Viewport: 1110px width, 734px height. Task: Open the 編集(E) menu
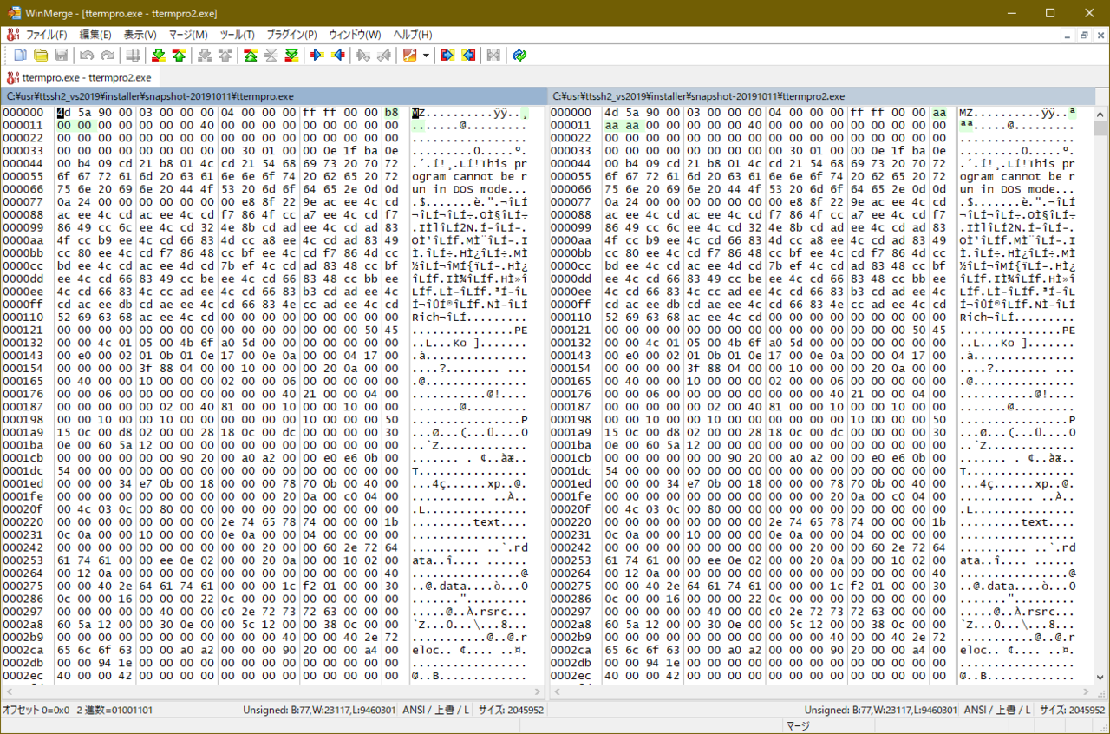[95, 35]
